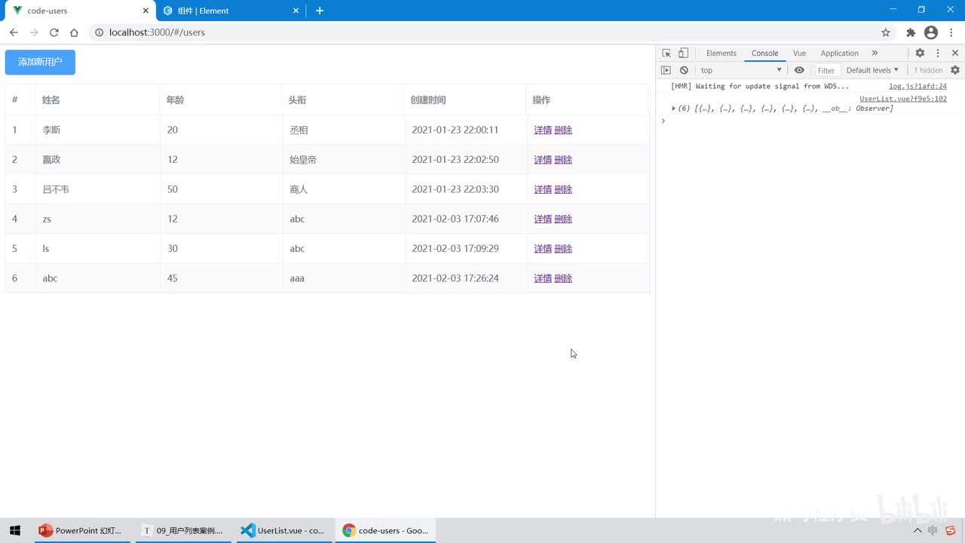The height and width of the screenshot is (543, 965).
Task: Delete user 嬴政 via 删除
Action: click(x=563, y=159)
